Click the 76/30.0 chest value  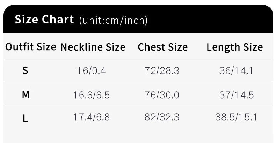pyautogui.click(x=162, y=95)
